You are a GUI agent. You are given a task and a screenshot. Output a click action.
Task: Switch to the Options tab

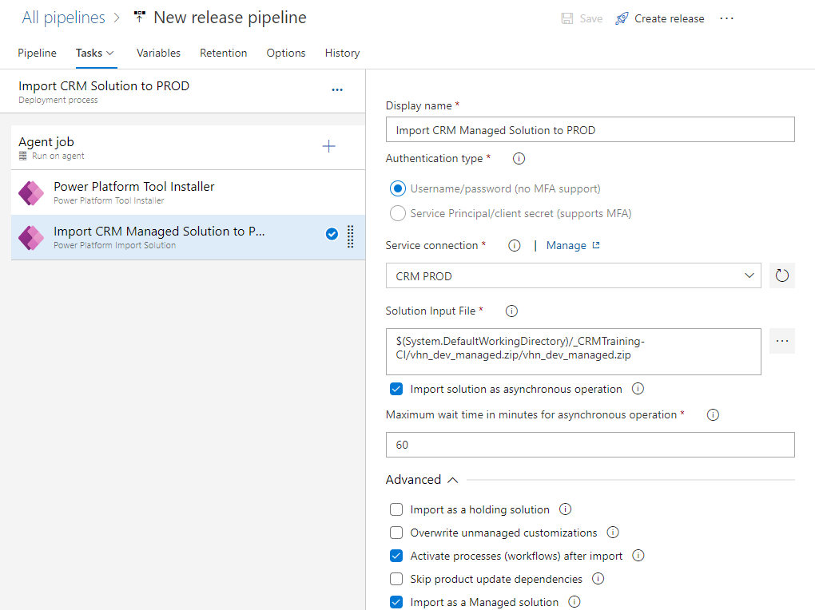click(x=286, y=53)
